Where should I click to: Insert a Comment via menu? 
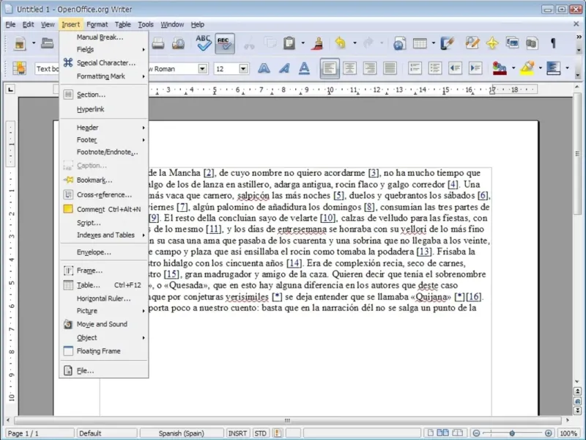pyautogui.click(x=104, y=209)
